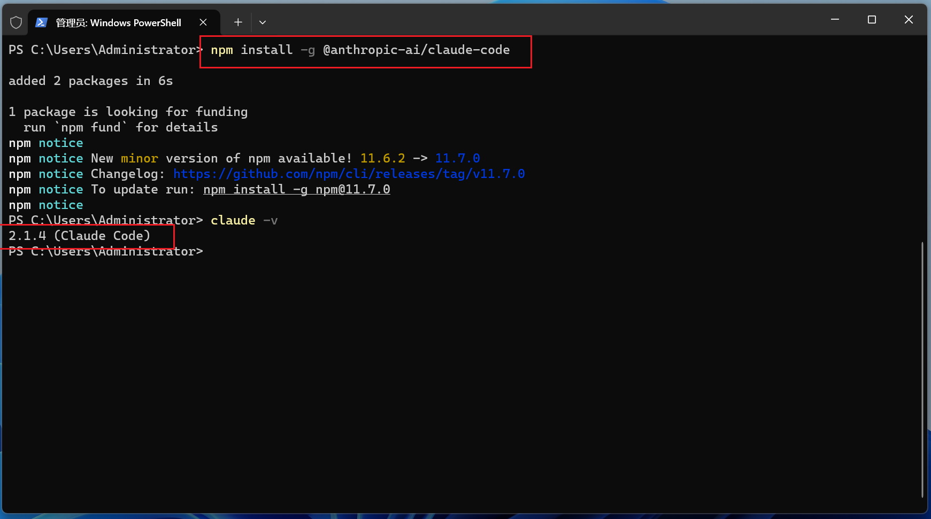
Task: Click the underlined npm install -g npm@11.7.0 text
Action: click(x=296, y=189)
